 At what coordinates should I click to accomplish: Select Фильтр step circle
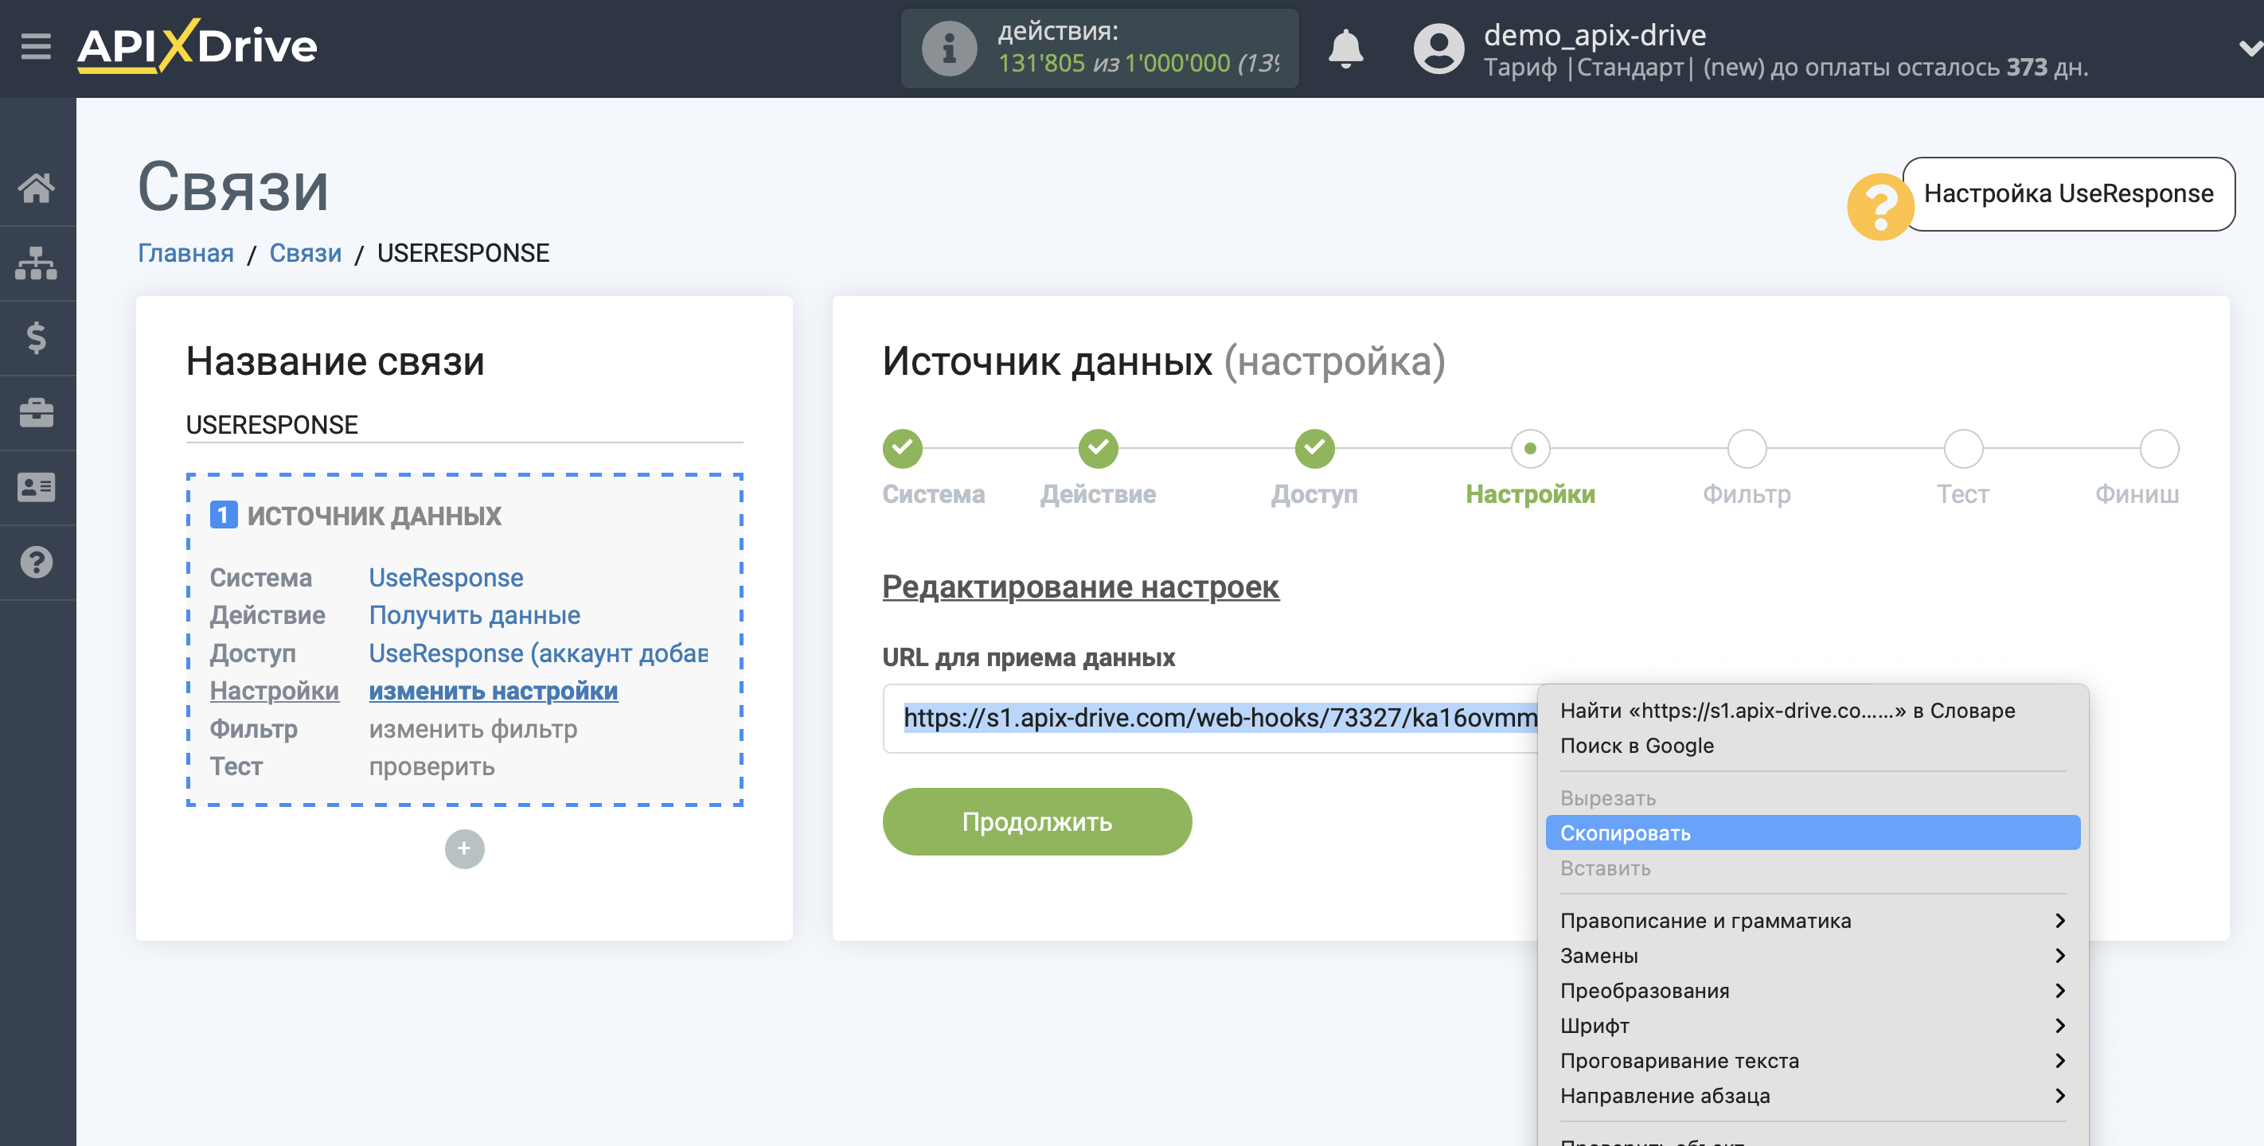click(1747, 448)
